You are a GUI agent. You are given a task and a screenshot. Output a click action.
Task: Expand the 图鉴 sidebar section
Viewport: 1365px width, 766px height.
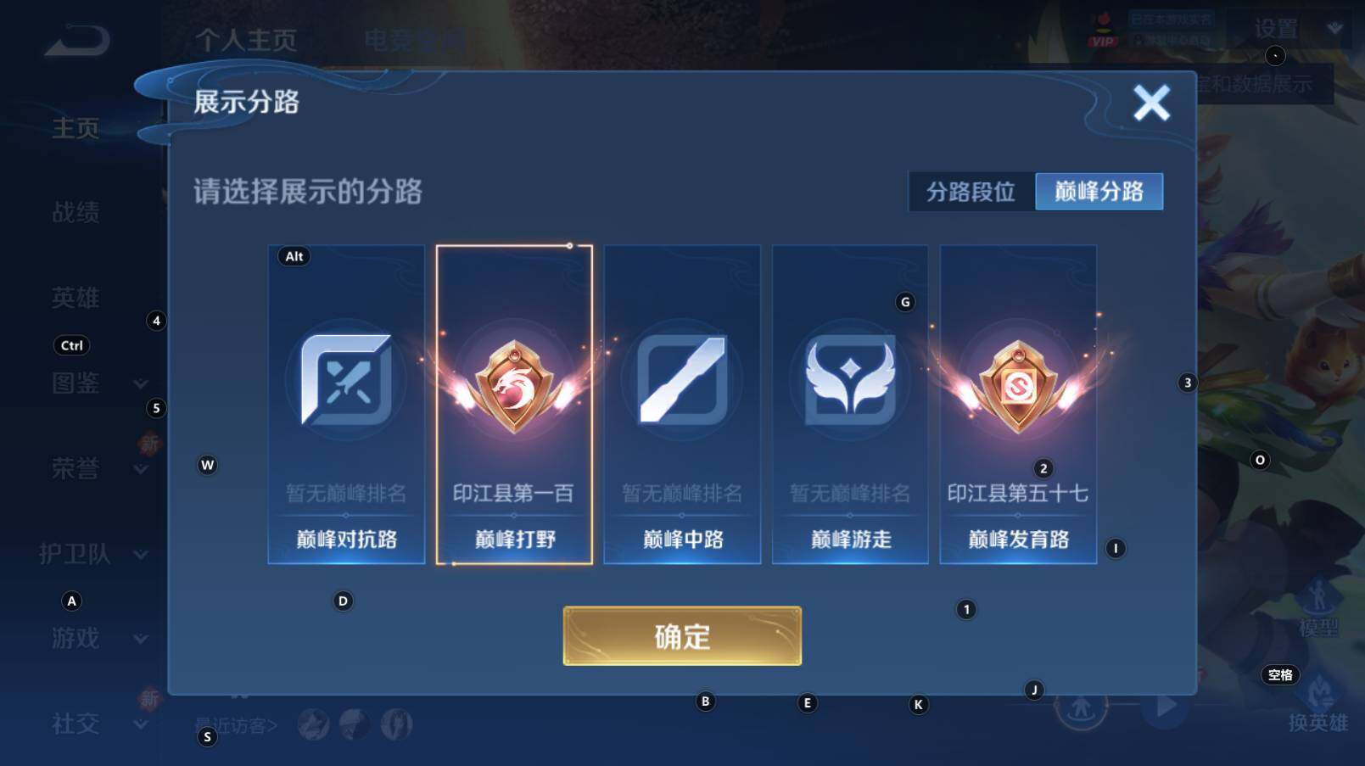coord(141,384)
